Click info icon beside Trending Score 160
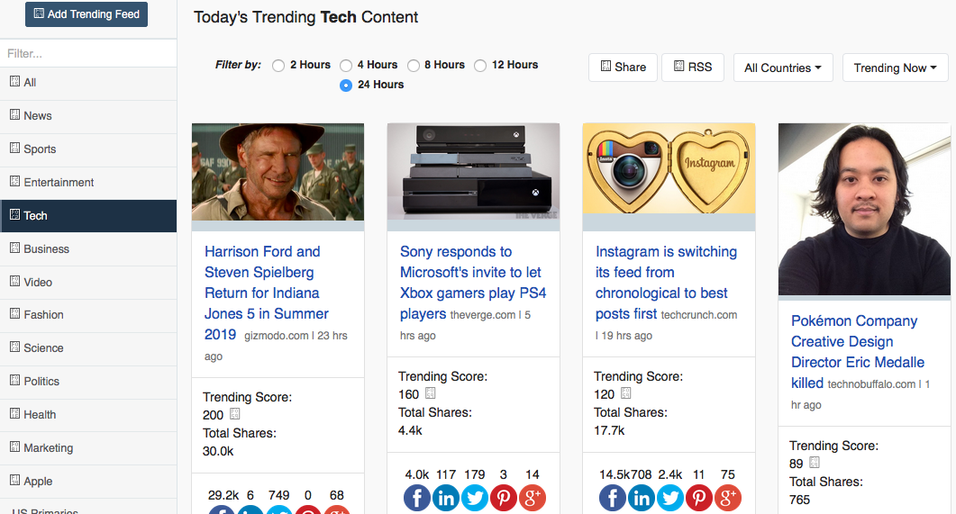The width and height of the screenshot is (956, 514). click(x=431, y=393)
